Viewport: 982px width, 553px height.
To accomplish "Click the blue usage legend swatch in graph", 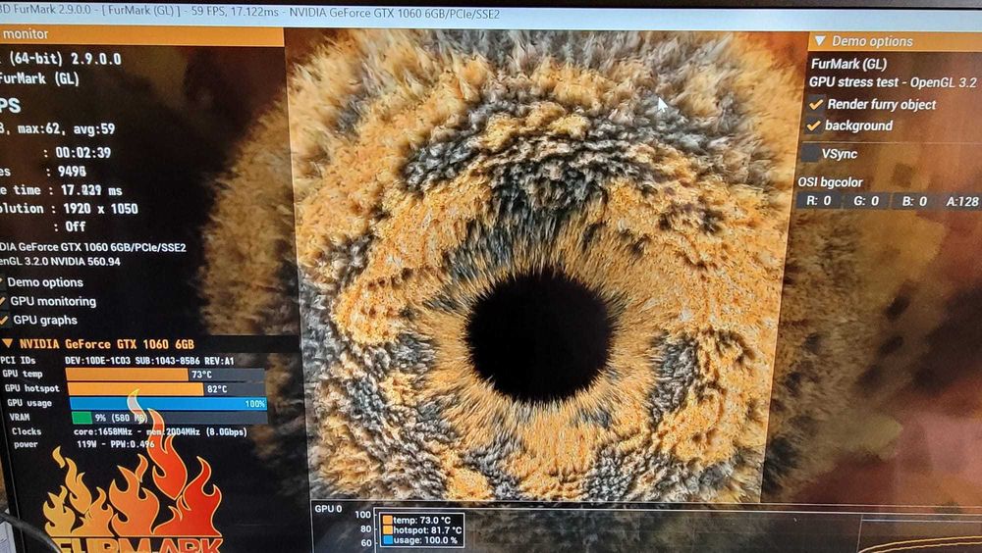I will [x=388, y=540].
